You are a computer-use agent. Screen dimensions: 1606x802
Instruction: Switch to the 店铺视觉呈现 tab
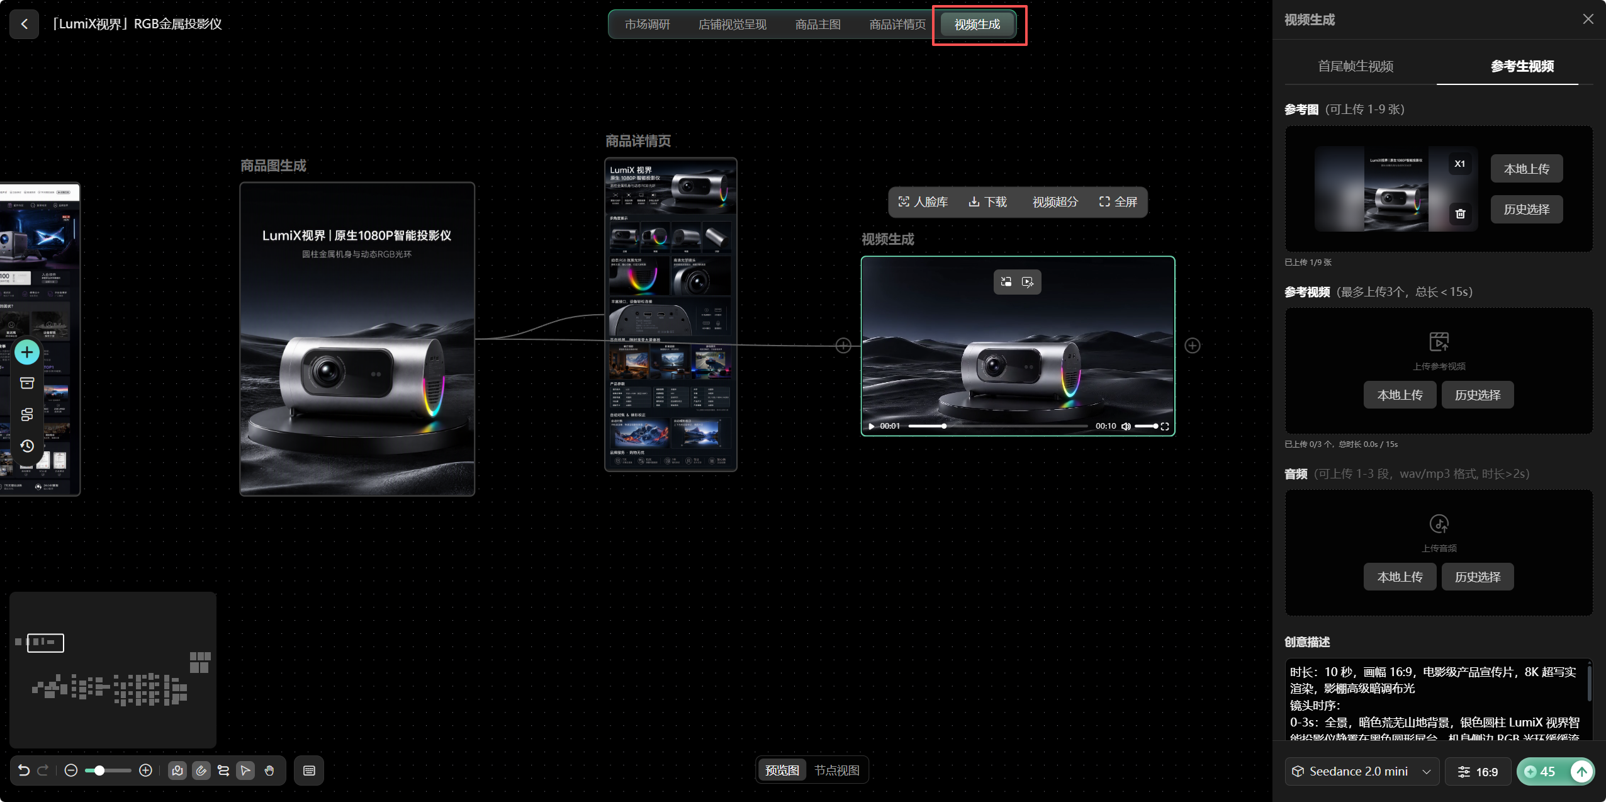coord(733,25)
